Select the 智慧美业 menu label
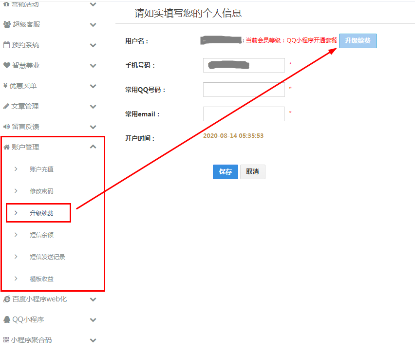415x355 pixels. pyautogui.click(x=26, y=65)
